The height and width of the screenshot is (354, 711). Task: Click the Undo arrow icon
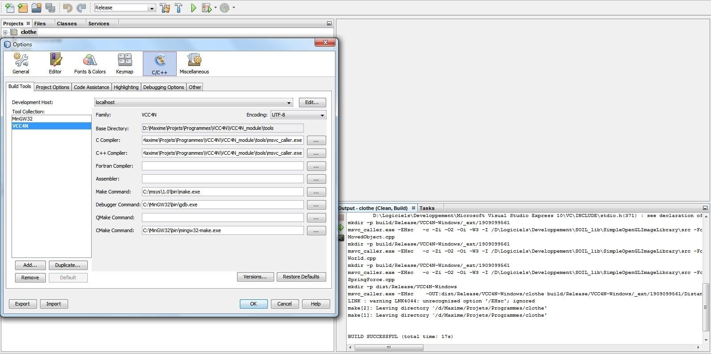pos(67,8)
